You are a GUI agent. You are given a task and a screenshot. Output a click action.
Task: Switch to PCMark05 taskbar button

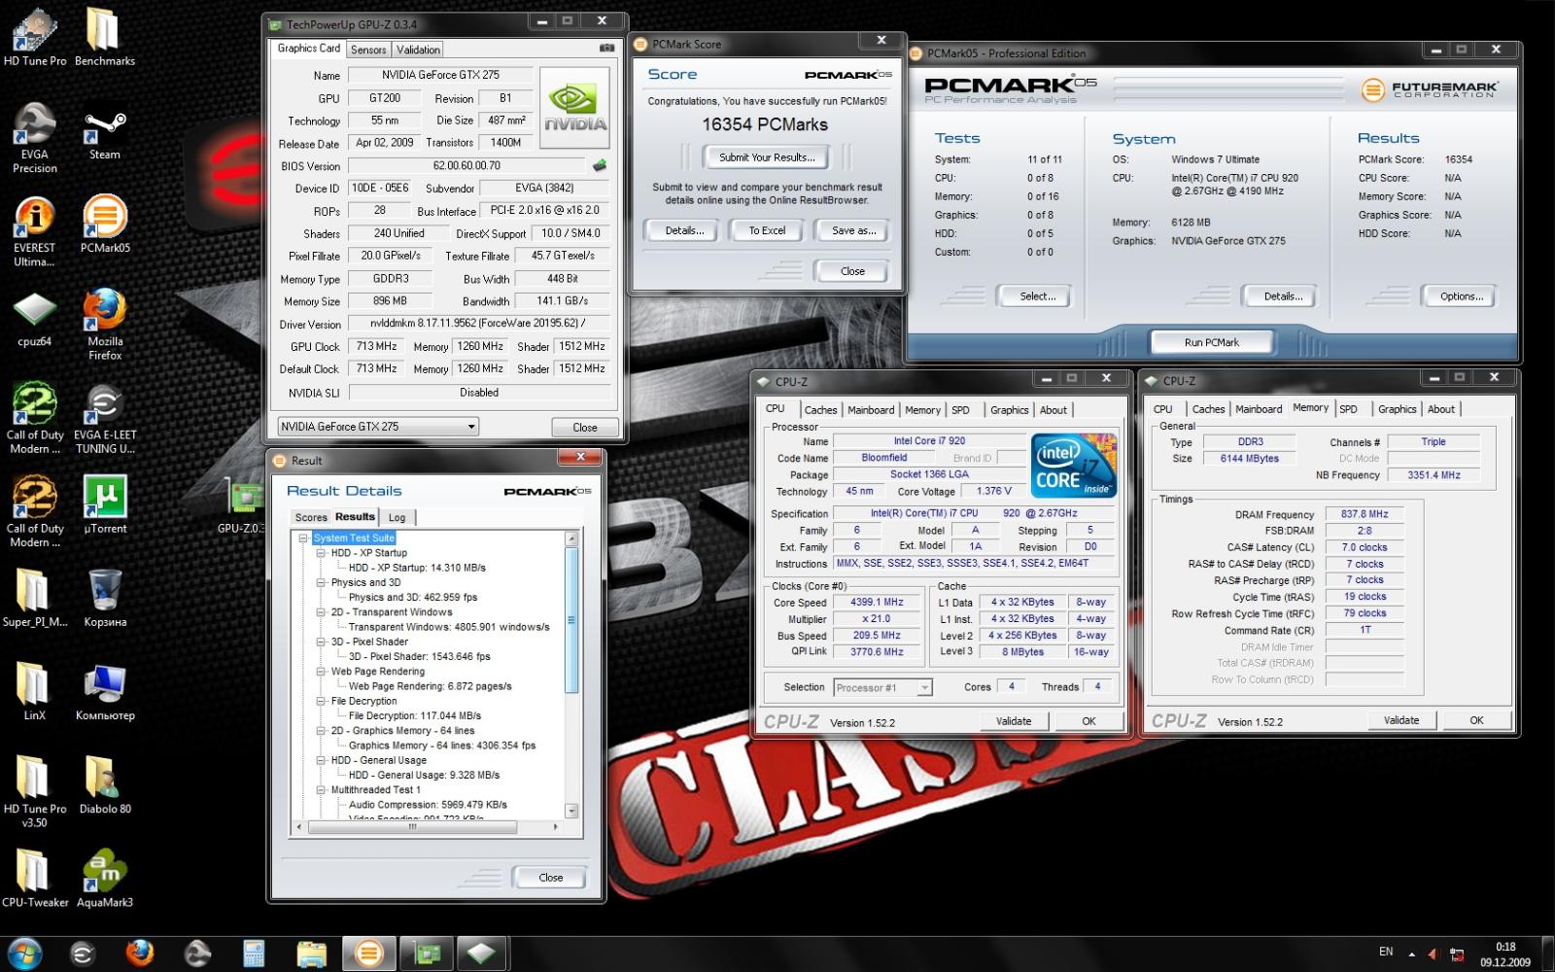pos(368,954)
